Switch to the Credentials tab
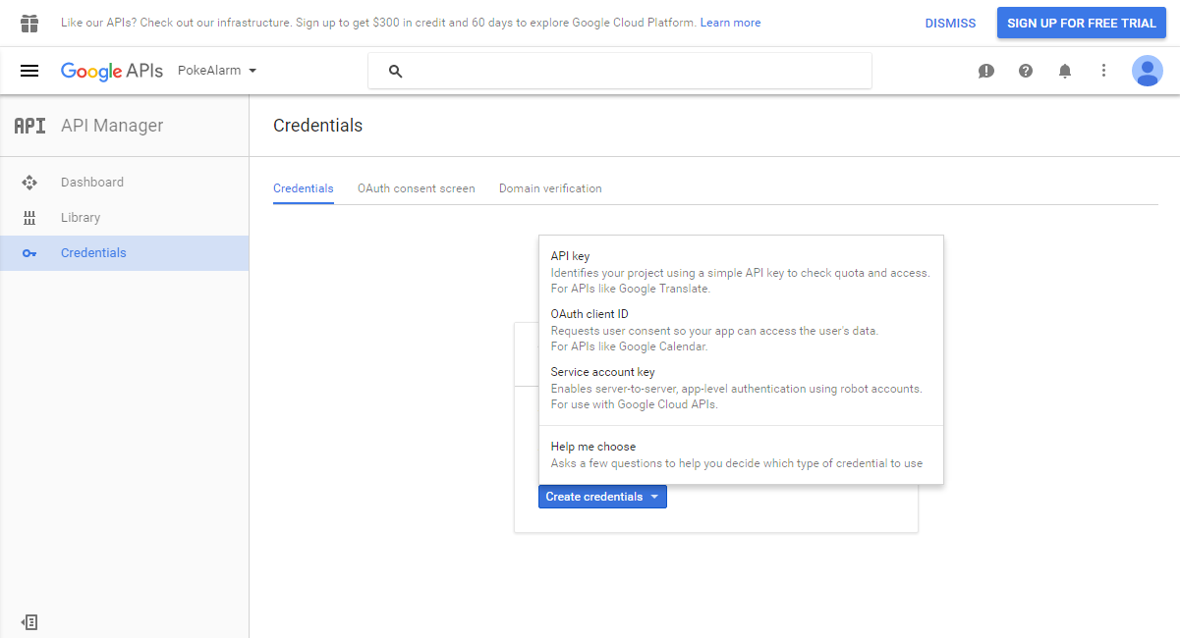 (x=304, y=188)
